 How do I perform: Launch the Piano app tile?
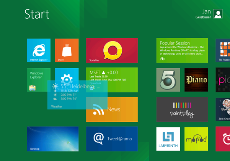[196, 80]
